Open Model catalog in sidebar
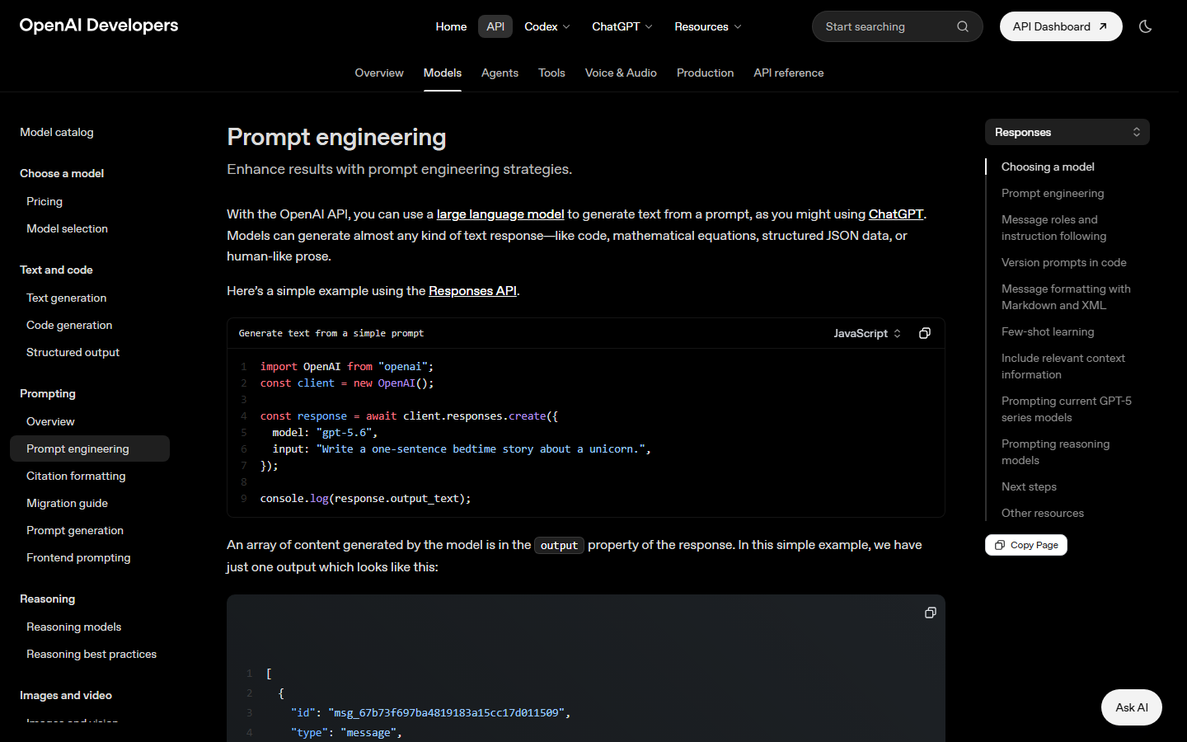The width and height of the screenshot is (1187, 742). click(57, 132)
